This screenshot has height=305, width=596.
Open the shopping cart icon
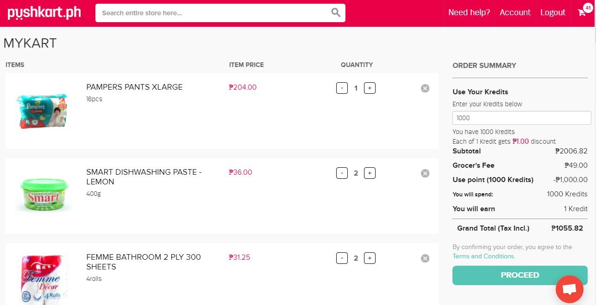pos(581,13)
